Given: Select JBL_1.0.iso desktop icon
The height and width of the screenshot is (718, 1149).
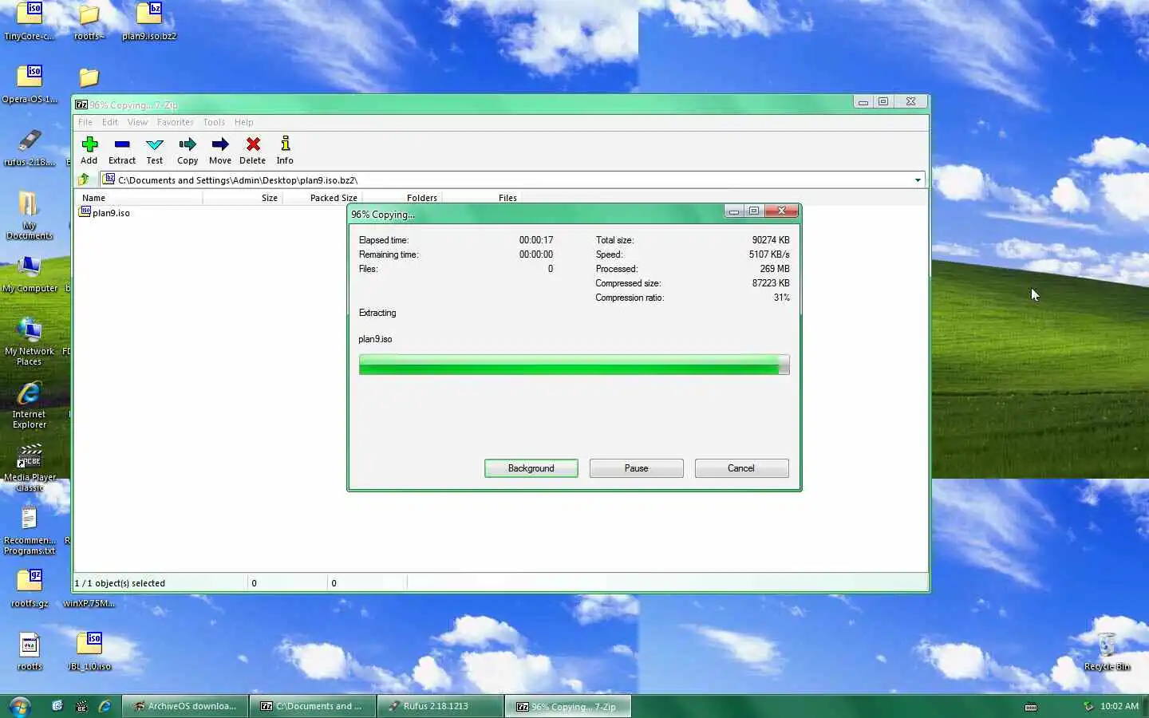Looking at the screenshot, I should coord(89,652).
